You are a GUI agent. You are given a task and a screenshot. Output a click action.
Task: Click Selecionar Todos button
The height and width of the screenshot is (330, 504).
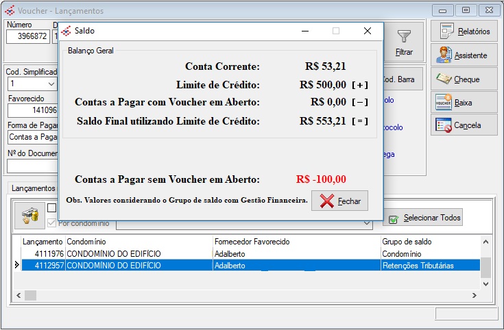click(x=423, y=218)
